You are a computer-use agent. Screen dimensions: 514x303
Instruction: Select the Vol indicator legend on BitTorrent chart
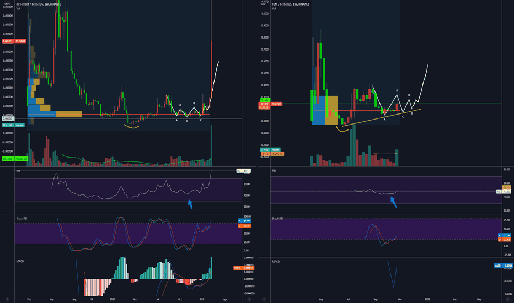click(x=18, y=8)
